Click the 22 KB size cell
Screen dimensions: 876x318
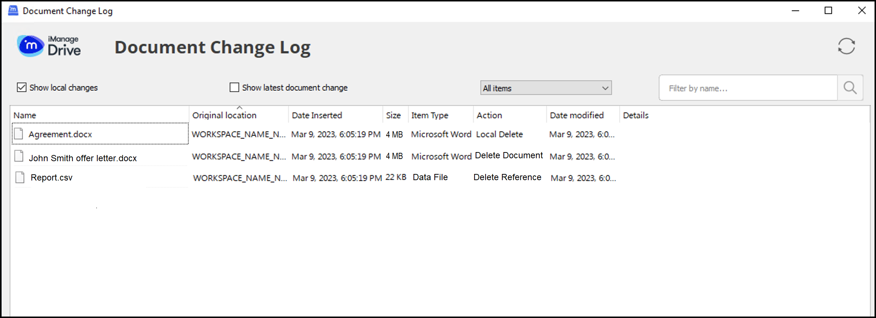(x=396, y=177)
